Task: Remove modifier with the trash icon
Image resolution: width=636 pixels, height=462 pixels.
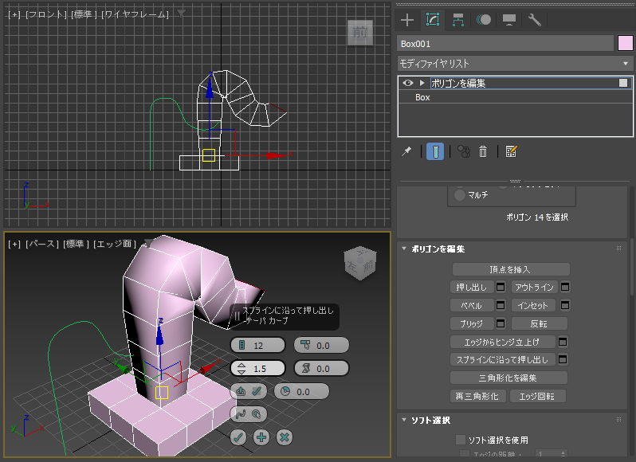Action: tap(483, 151)
